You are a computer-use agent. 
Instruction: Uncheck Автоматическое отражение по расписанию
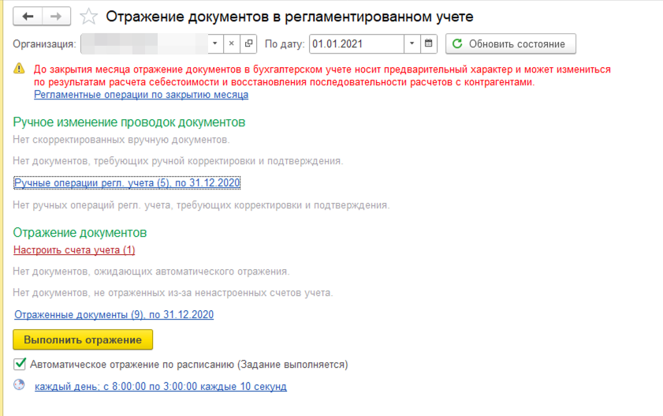20,365
